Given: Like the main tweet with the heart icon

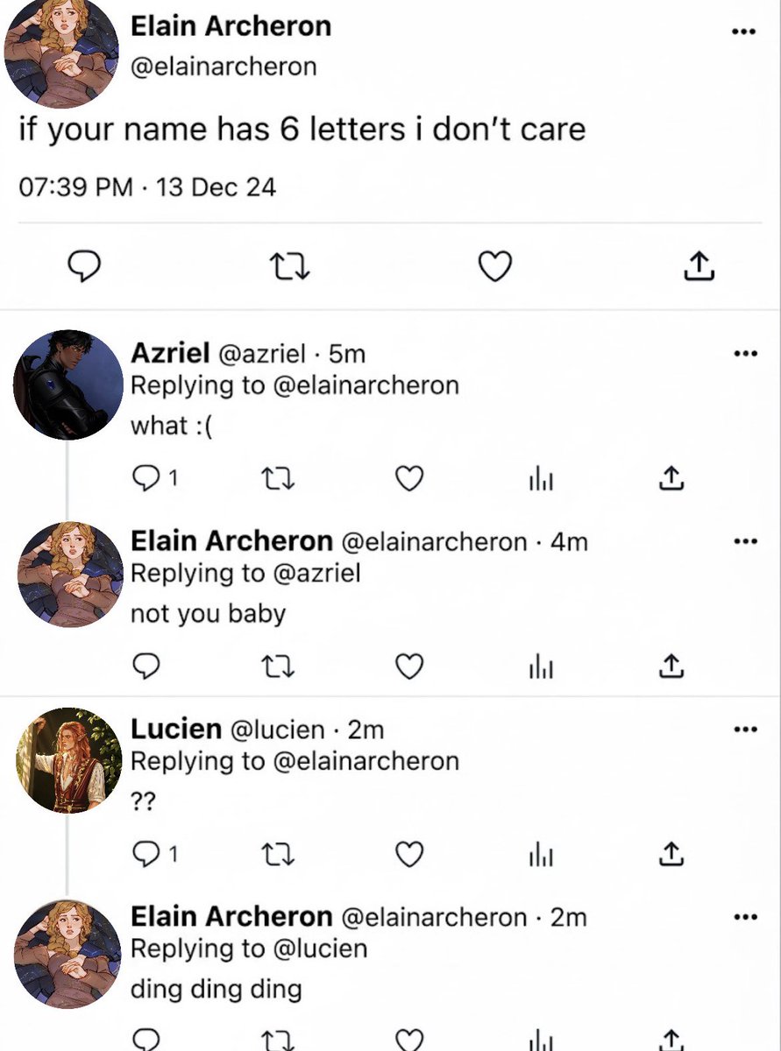Looking at the screenshot, I should point(495,266).
